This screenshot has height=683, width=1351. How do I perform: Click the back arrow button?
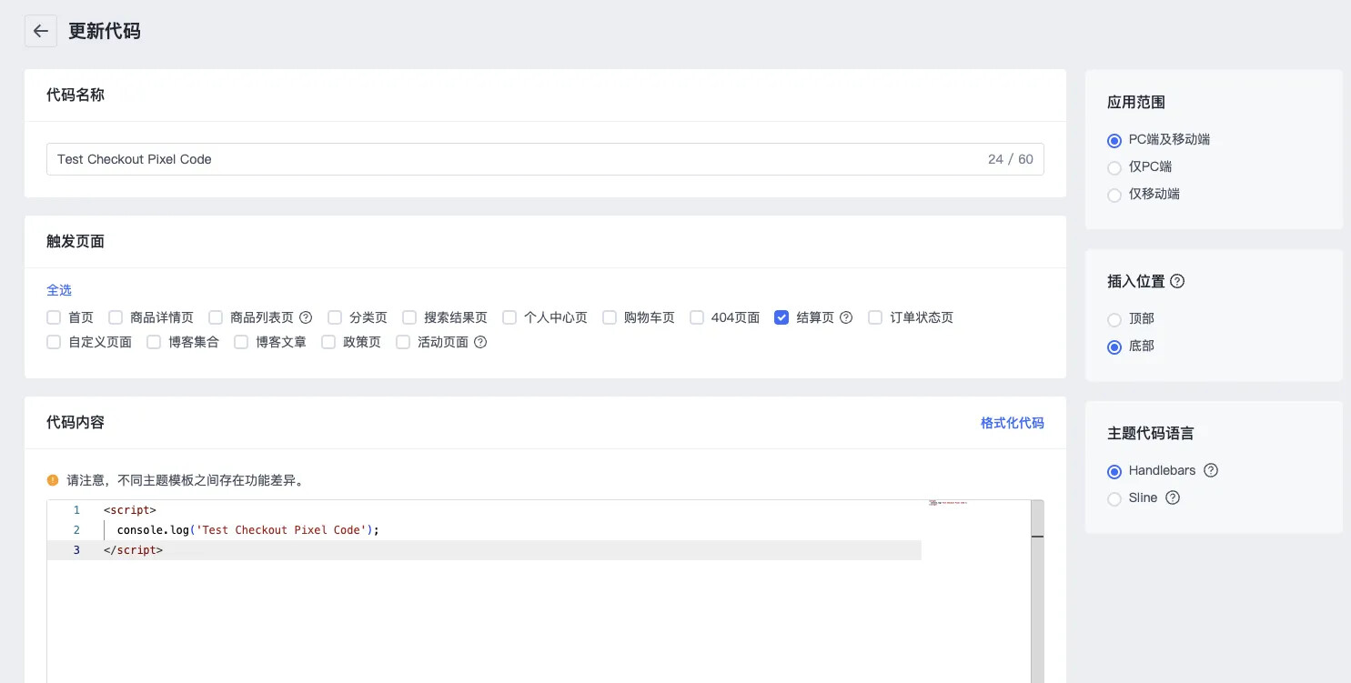[x=41, y=31]
